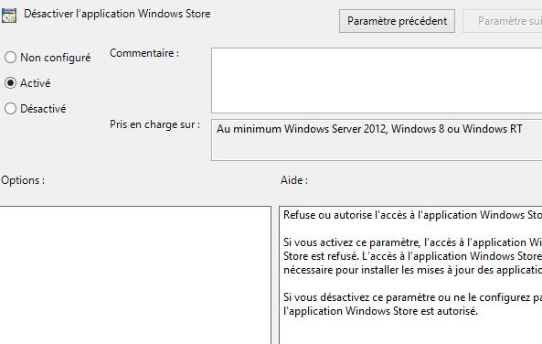Viewport: 542px width, 344px height.
Task: Click the policy setting icon beside the title
Action: (x=8, y=16)
